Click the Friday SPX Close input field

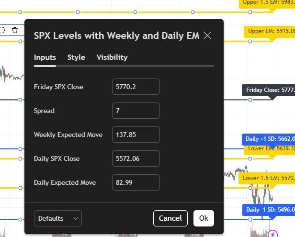[x=136, y=87]
